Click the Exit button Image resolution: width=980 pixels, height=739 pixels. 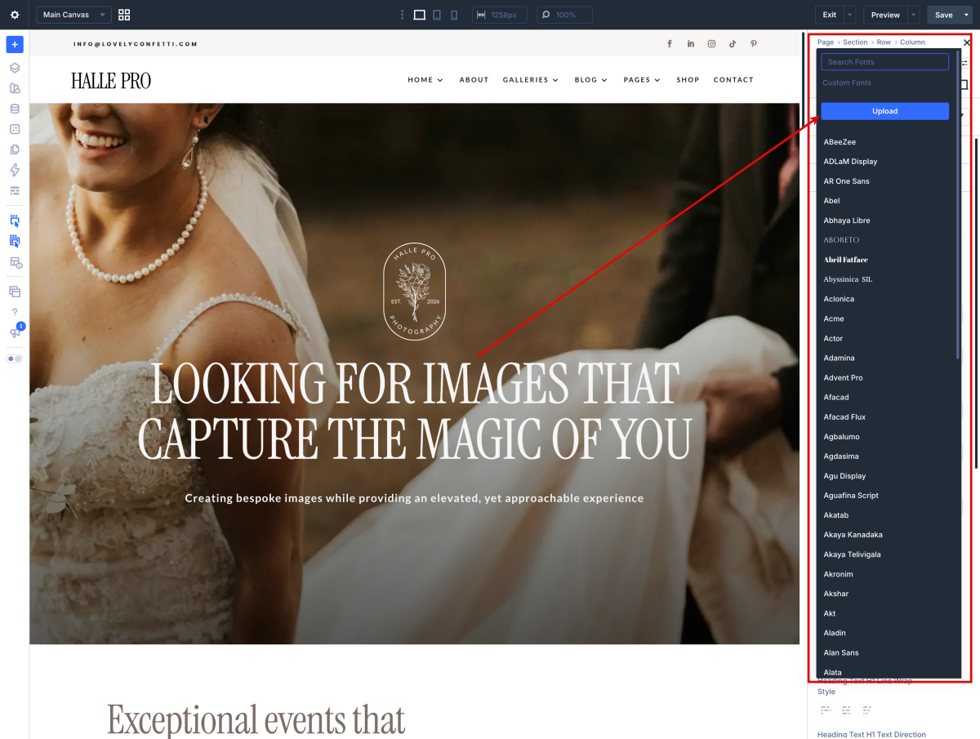(829, 15)
